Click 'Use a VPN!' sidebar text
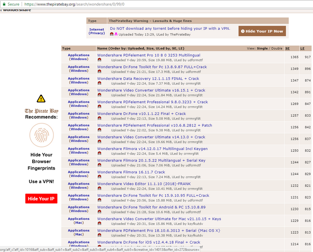 [x=41, y=182]
